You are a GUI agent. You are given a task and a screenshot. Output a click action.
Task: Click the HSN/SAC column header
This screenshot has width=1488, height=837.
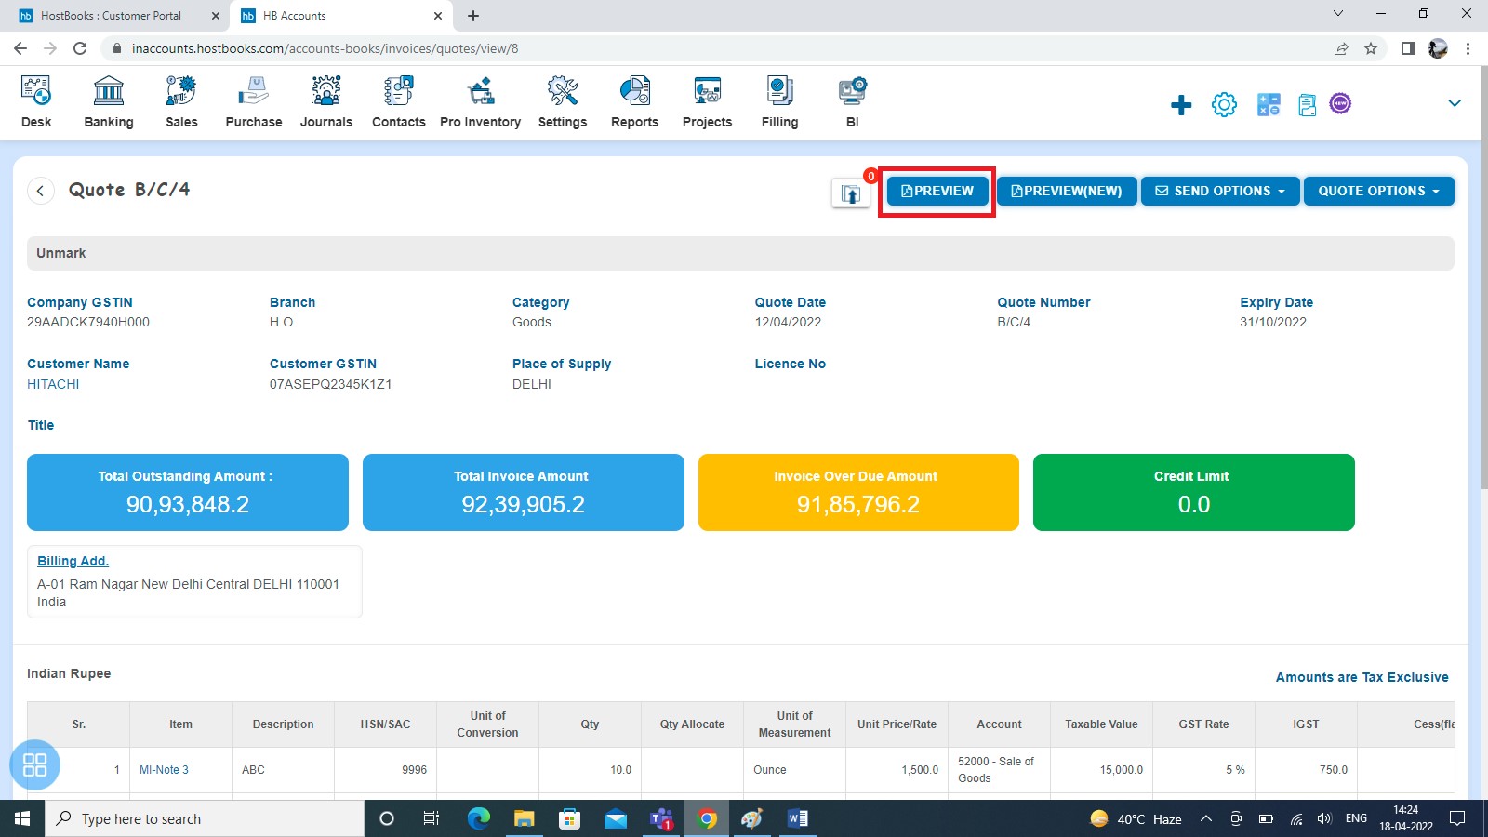385,724
